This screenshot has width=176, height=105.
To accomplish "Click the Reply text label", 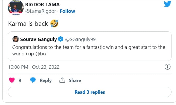I will pyautogui.click(x=46, y=80).
